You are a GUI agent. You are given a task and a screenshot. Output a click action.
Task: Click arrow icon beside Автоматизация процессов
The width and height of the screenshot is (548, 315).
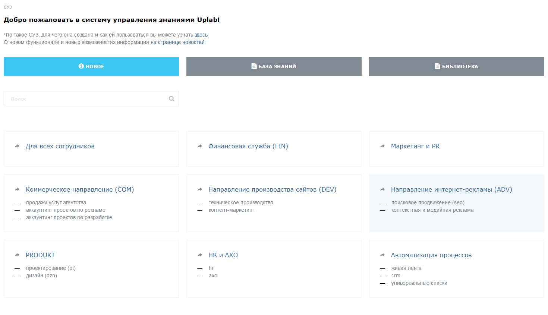pos(382,255)
